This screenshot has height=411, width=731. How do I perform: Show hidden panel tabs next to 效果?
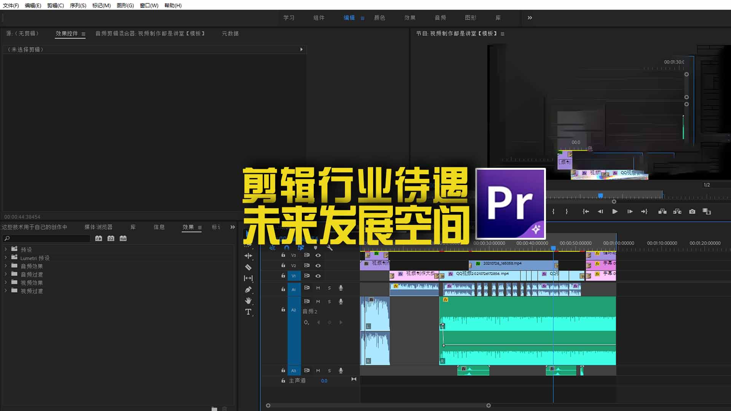tap(233, 227)
